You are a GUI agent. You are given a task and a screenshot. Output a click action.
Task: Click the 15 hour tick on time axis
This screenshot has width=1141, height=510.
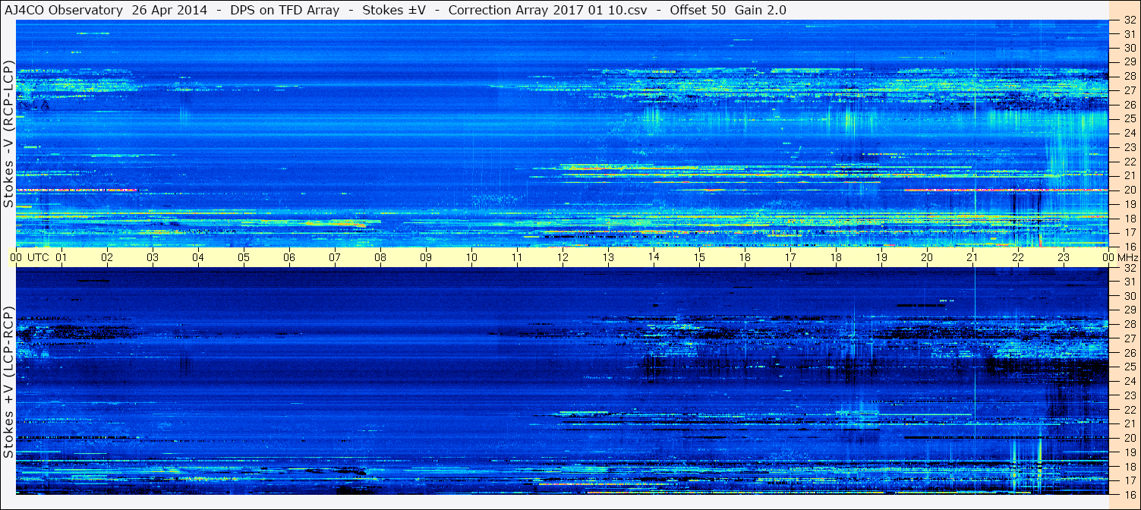click(699, 257)
